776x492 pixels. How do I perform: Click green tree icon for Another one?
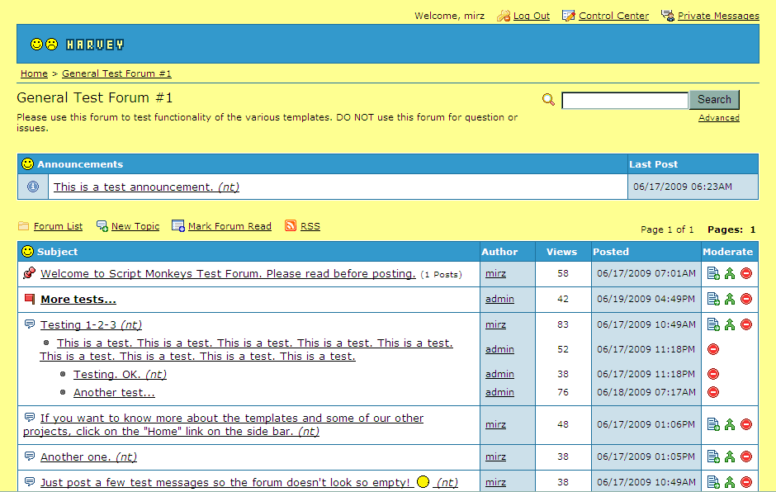pos(730,457)
